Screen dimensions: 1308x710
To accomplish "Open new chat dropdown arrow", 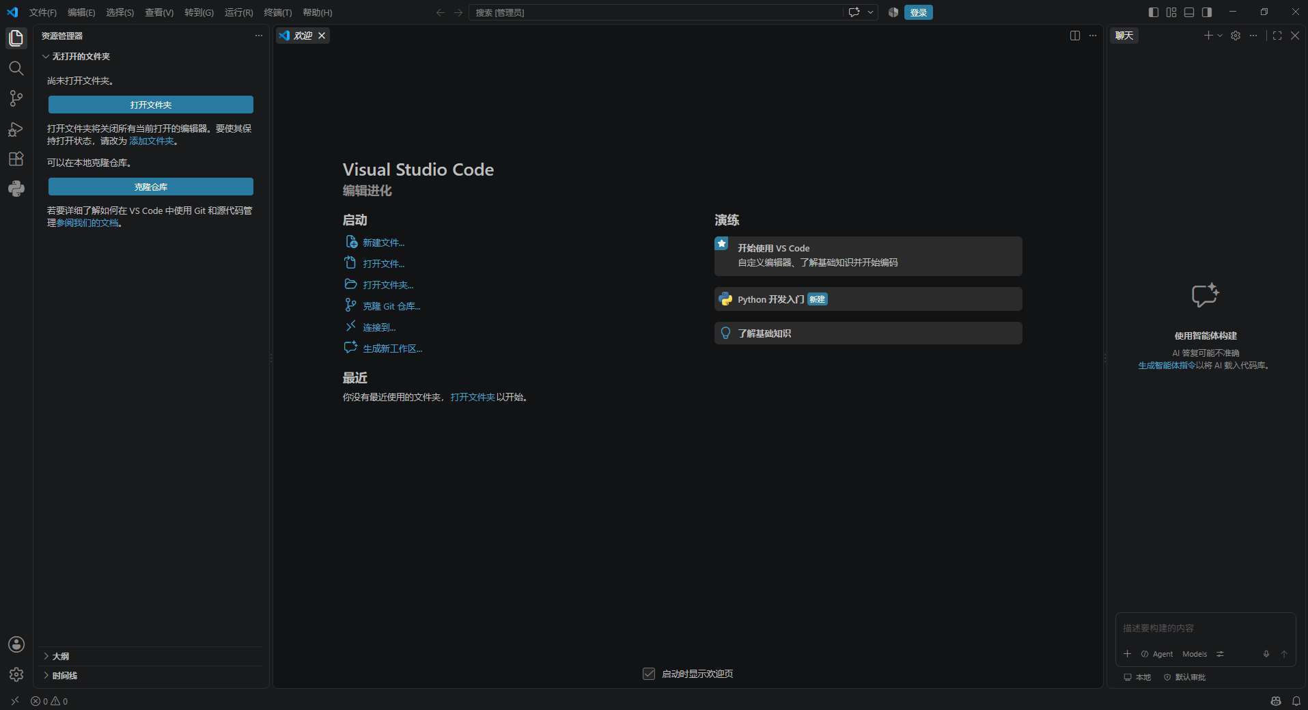I will click(1220, 36).
